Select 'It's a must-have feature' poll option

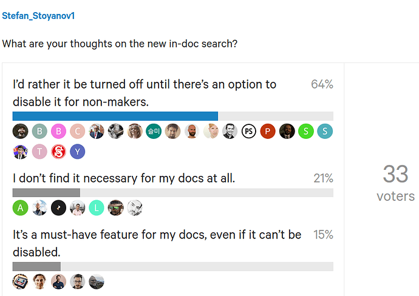pos(157,242)
